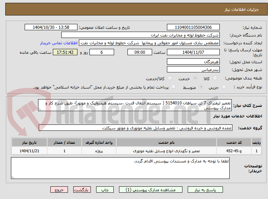Image resolution: width=268 pixels, height=199 pixels.
Task: Select the کالا/خدمت radio button
Action: coord(170,78)
